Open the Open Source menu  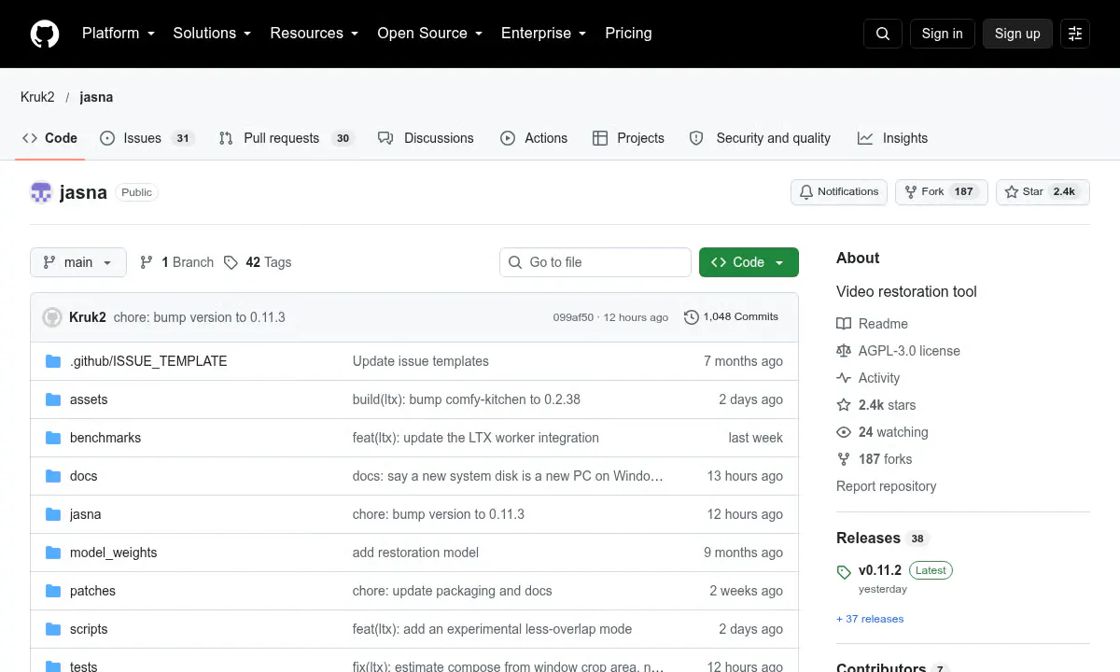(x=430, y=34)
